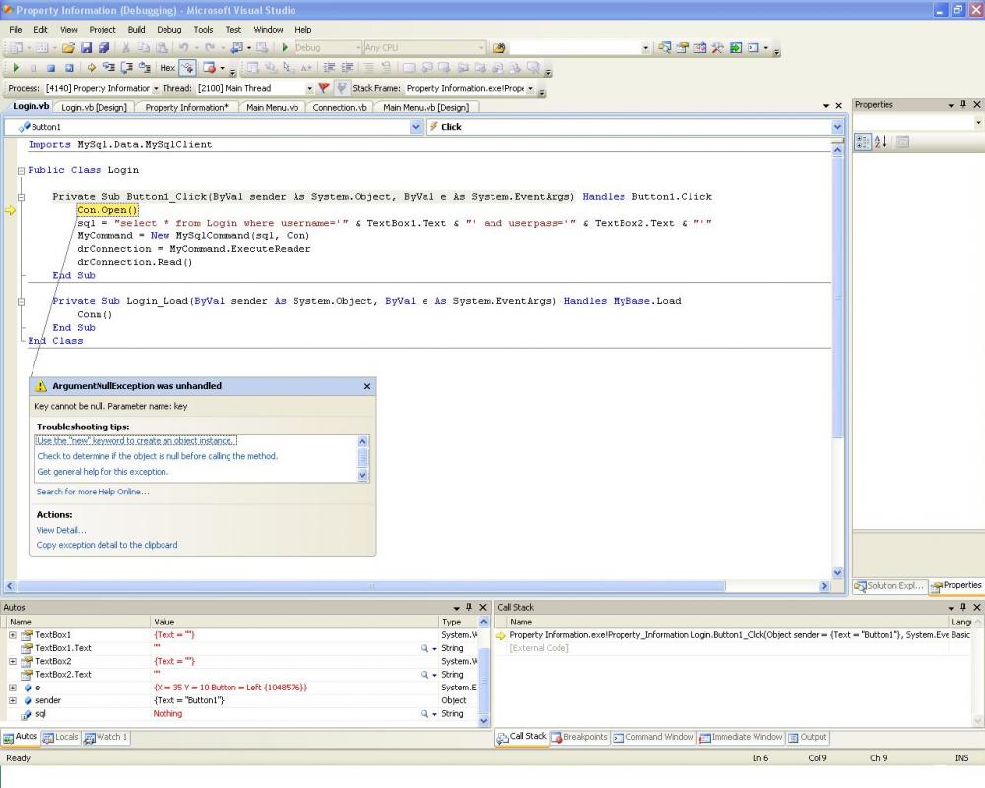
Task: Click magnifier visualizer for sql value
Action: pos(425,714)
